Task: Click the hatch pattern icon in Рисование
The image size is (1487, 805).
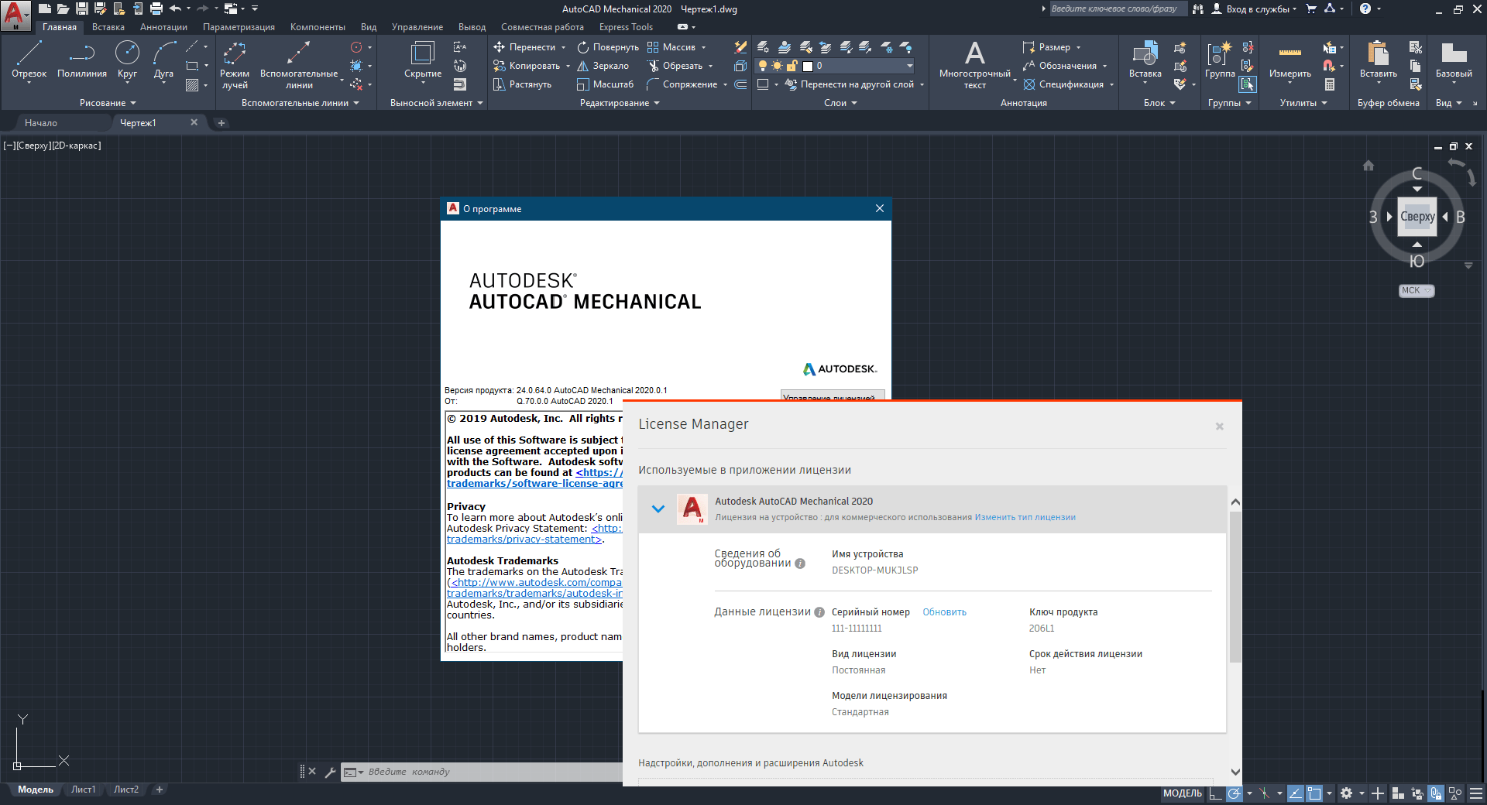Action: click(192, 85)
